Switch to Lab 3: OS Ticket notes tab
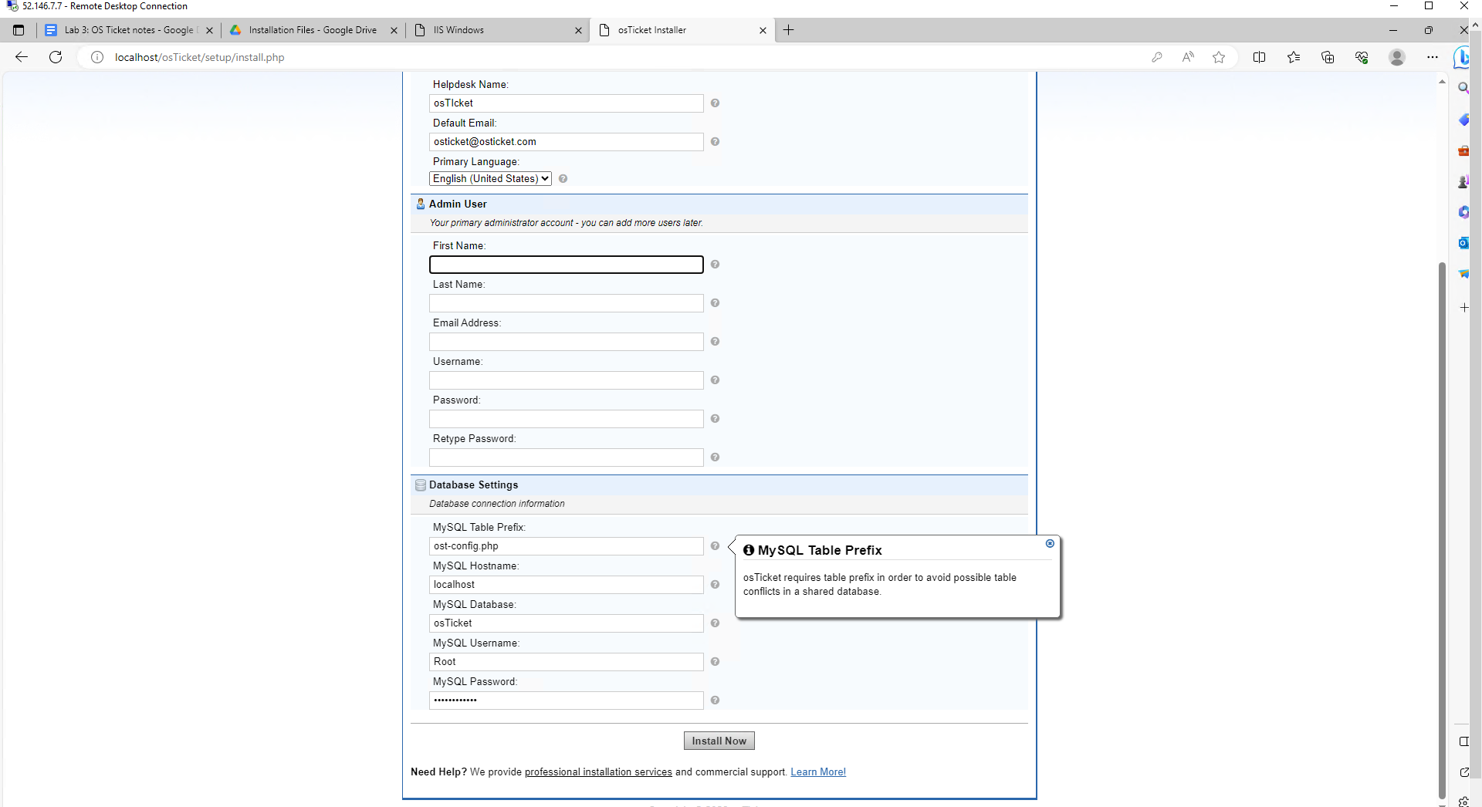The width and height of the screenshot is (1482, 807). pyautogui.click(x=129, y=30)
